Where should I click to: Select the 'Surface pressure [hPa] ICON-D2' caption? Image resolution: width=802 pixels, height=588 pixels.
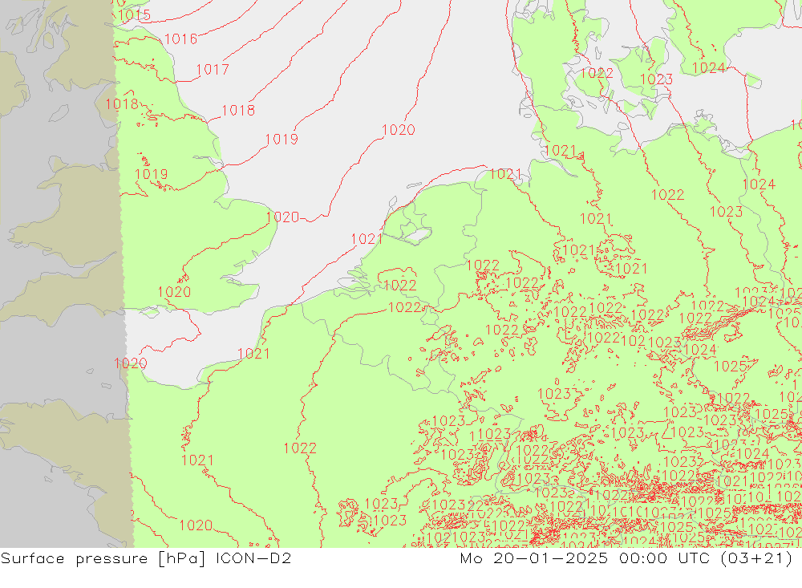146,558
